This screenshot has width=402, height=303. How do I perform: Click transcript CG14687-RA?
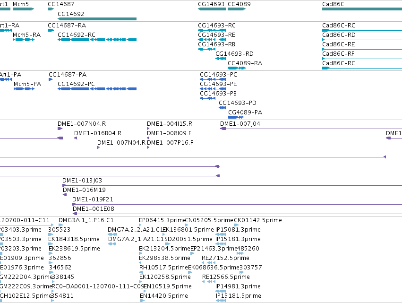coord(51,30)
